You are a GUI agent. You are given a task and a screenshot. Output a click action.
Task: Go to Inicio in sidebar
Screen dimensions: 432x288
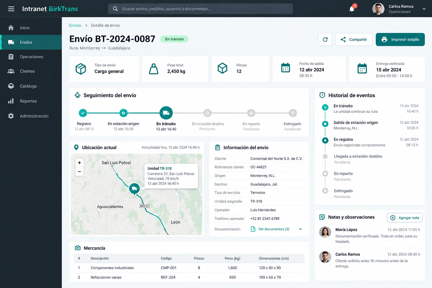coord(31,28)
